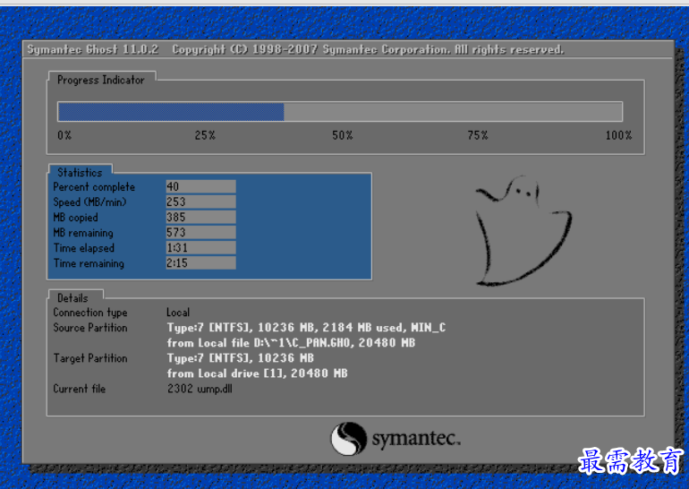Click the Speed value field 253
689x489 pixels.
click(x=200, y=202)
